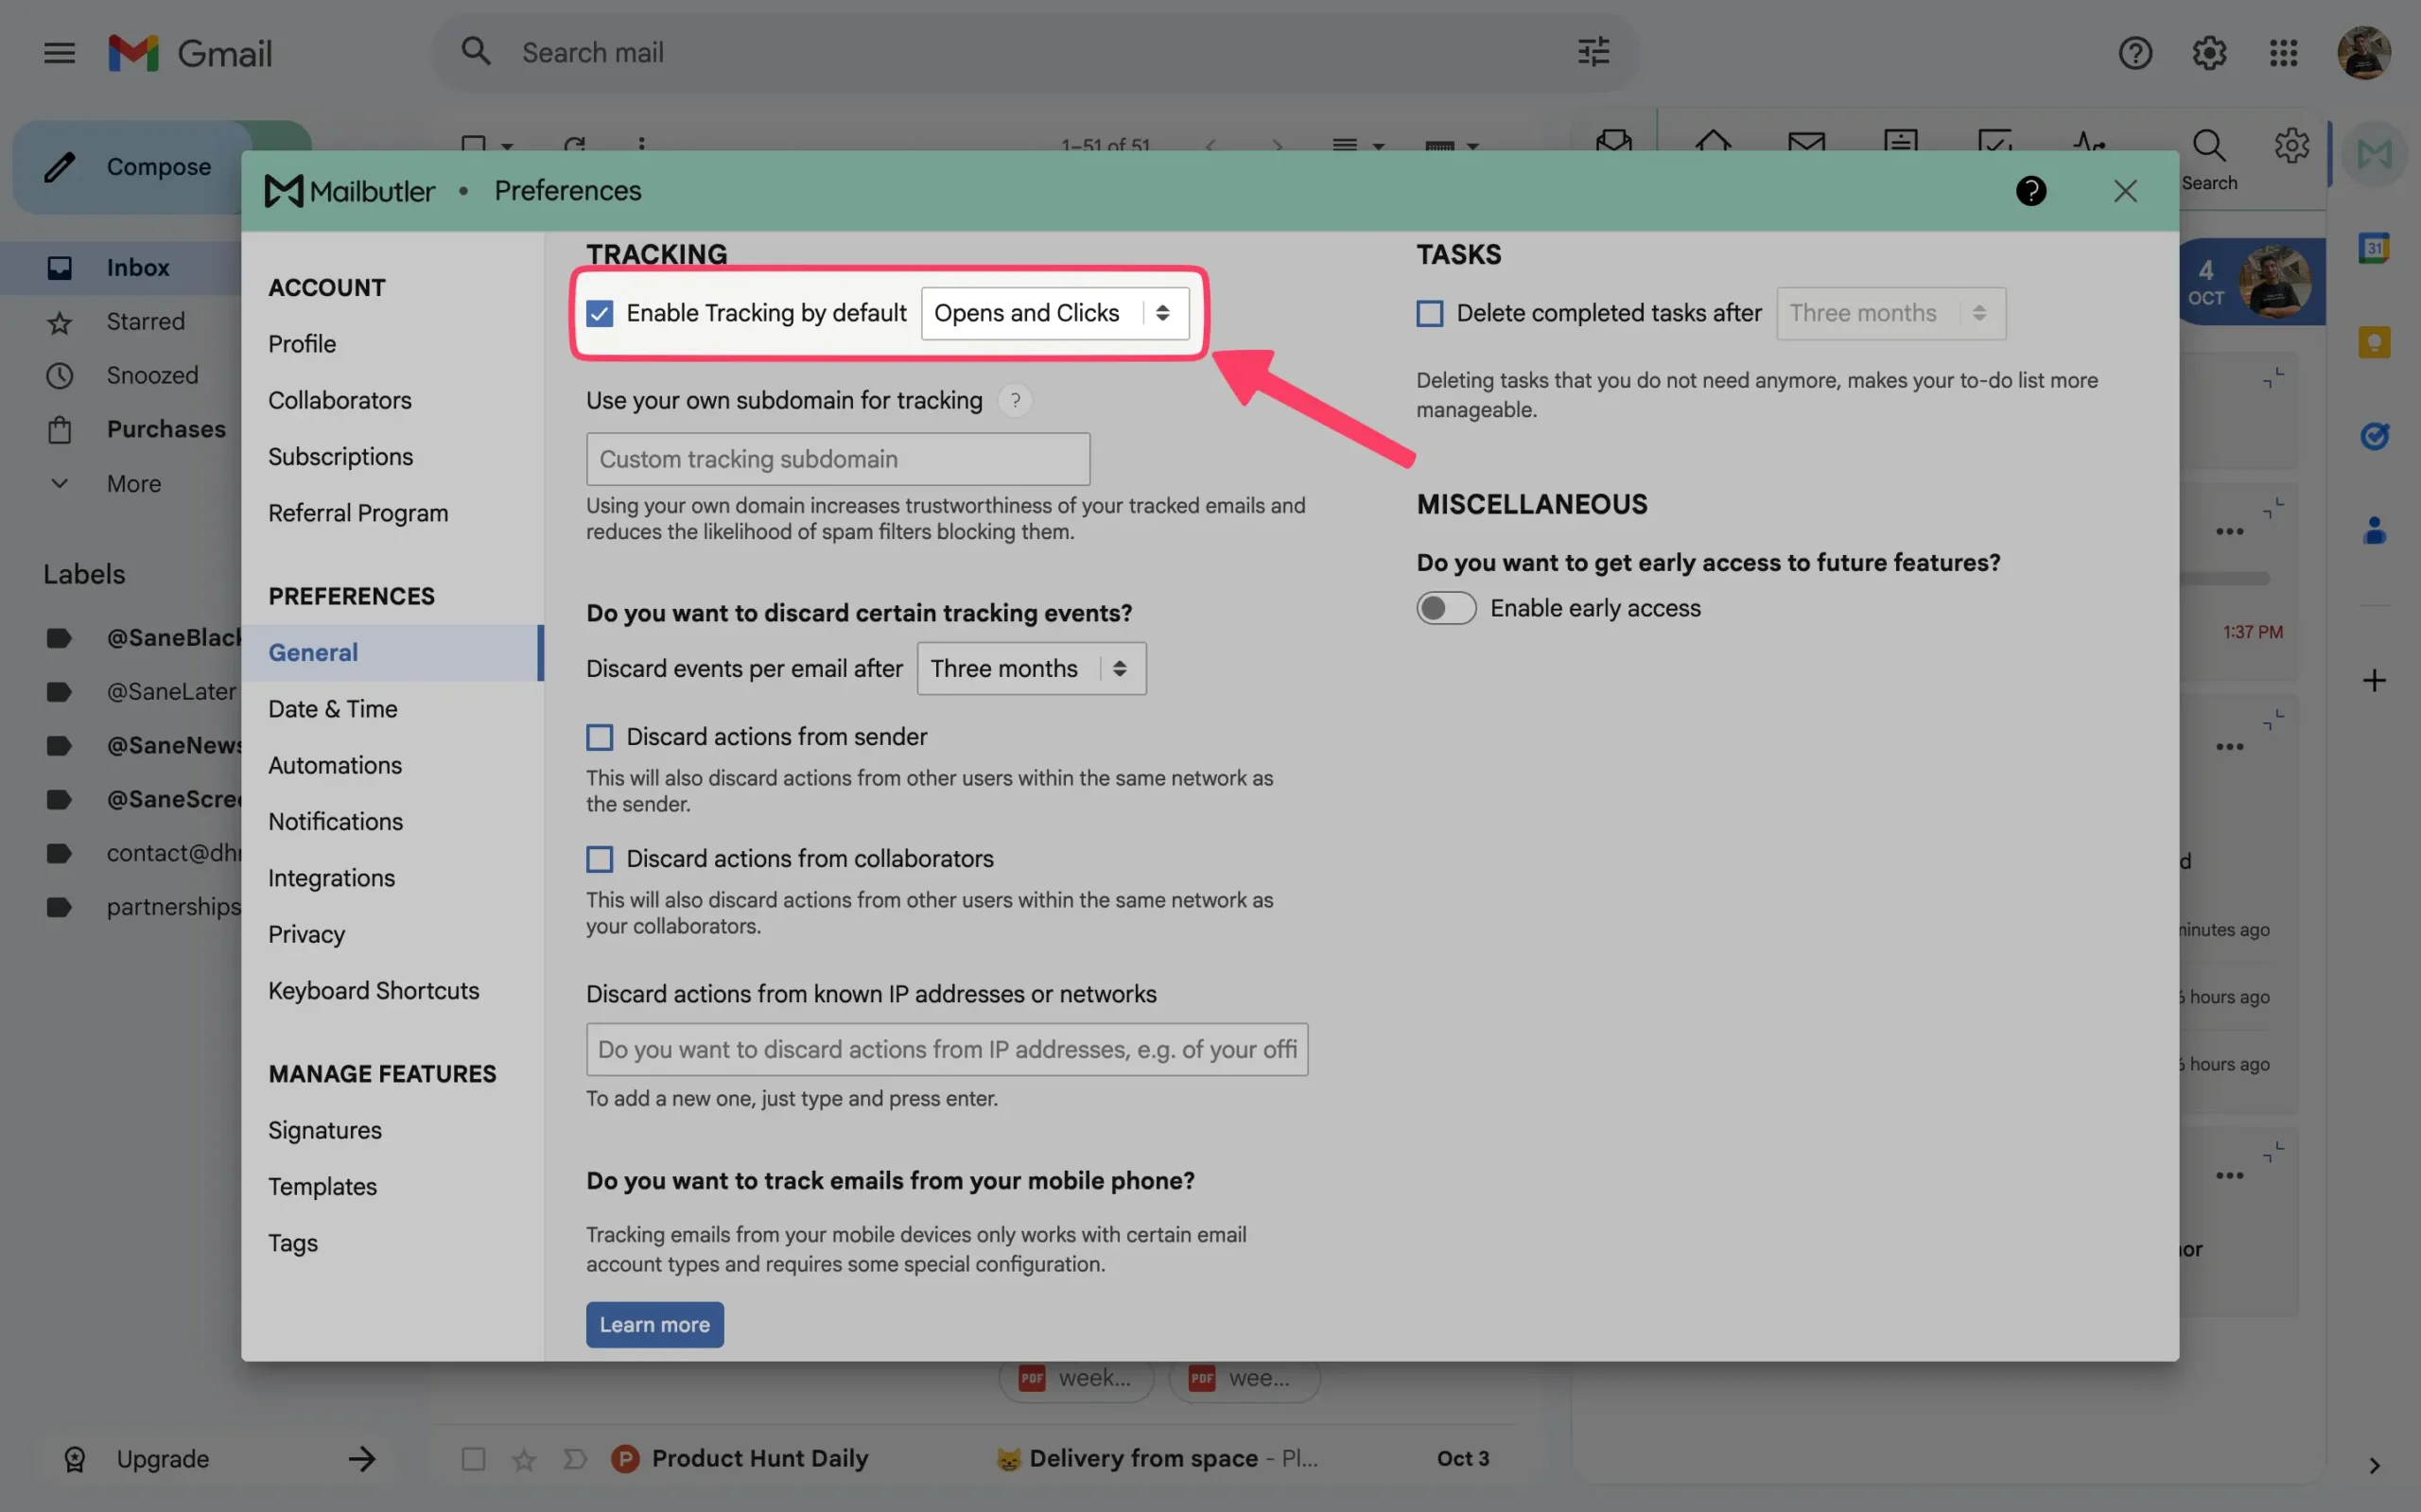Open Gmail settings gear icon
The height and width of the screenshot is (1512, 2421).
tap(2209, 52)
